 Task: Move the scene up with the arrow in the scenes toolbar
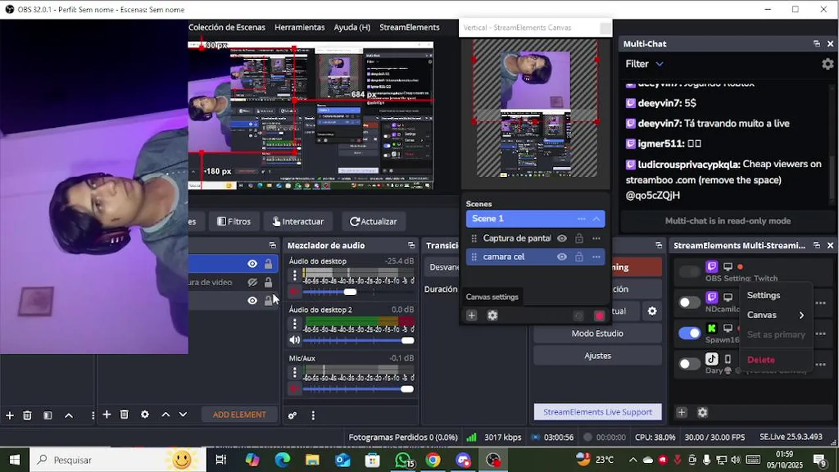[69, 415]
